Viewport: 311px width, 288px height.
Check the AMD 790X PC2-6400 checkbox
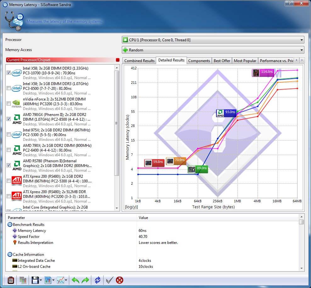8,150
